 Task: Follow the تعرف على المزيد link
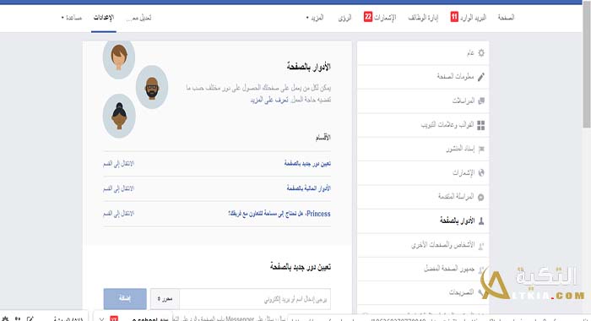coord(269,100)
